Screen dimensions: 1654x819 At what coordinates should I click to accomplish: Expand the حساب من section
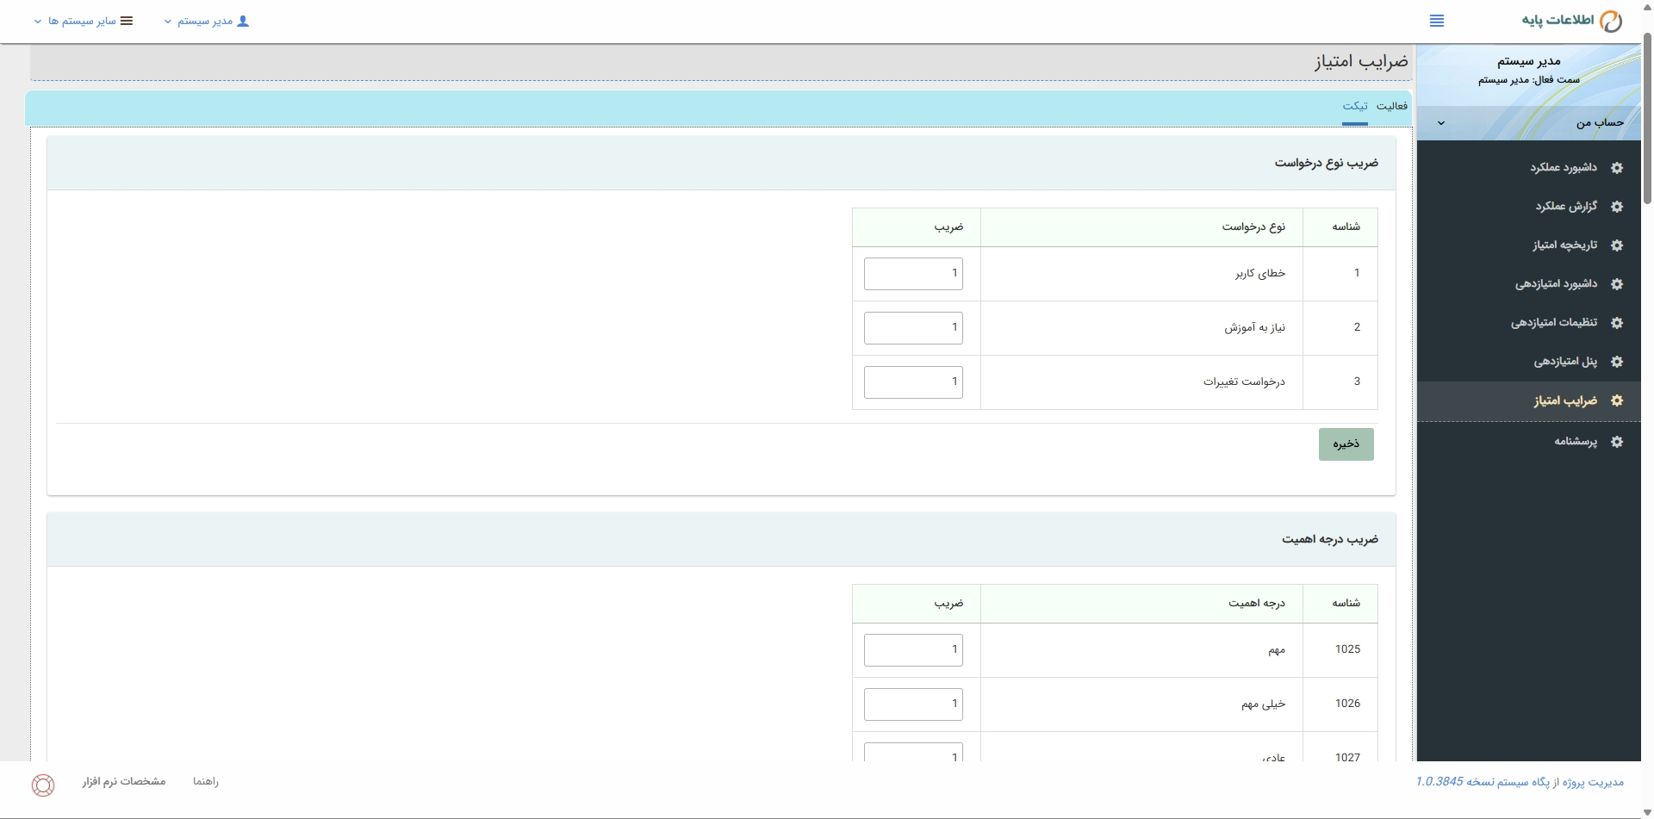click(x=1529, y=122)
